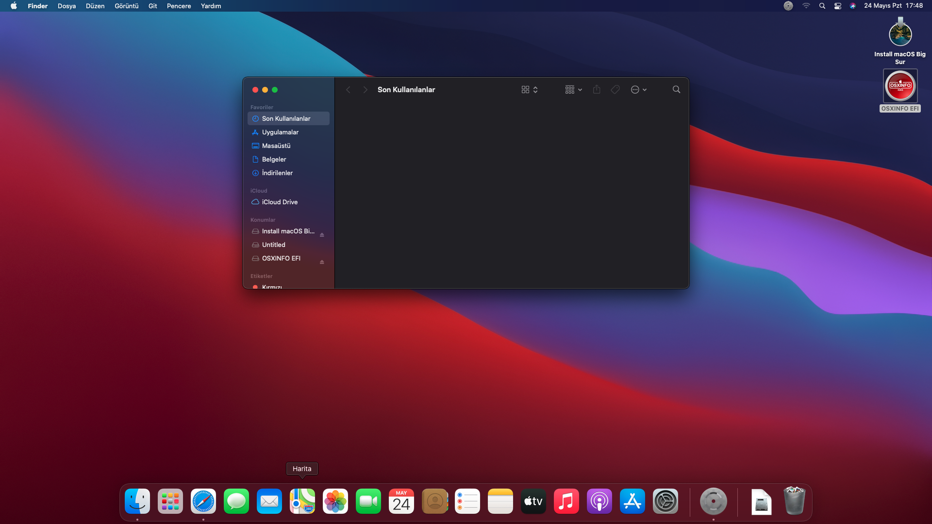The width and height of the screenshot is (932, 524).
Task: Open Control Center in menu bar
Action: point(838,6)
